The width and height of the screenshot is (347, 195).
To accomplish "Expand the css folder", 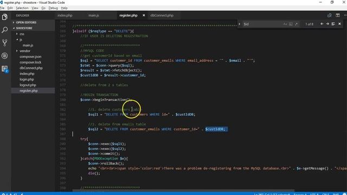I will coord(22,34).
